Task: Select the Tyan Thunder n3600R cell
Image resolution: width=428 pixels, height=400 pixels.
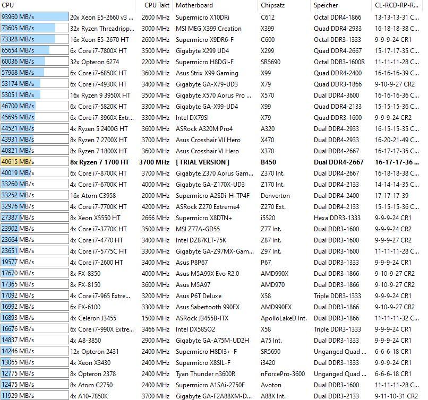Action: [206, 374]
